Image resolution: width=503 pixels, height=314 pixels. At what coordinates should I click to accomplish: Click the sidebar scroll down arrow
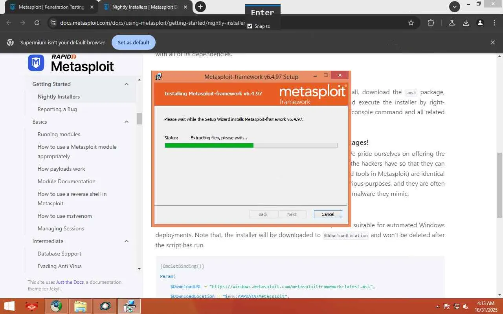(x=139, y=269)
